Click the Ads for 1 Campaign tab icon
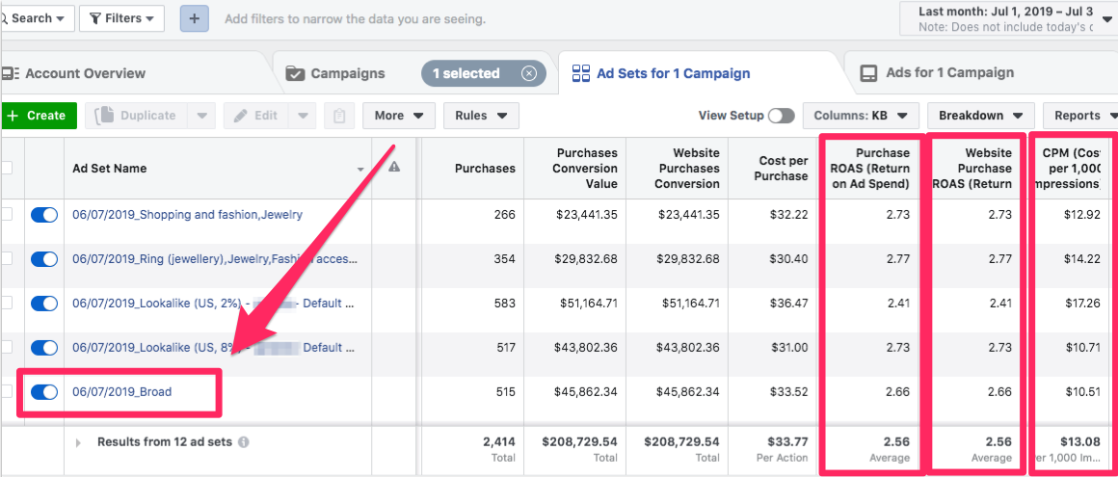Screen dimensions: 1118x477 click(x=868, y=73)
